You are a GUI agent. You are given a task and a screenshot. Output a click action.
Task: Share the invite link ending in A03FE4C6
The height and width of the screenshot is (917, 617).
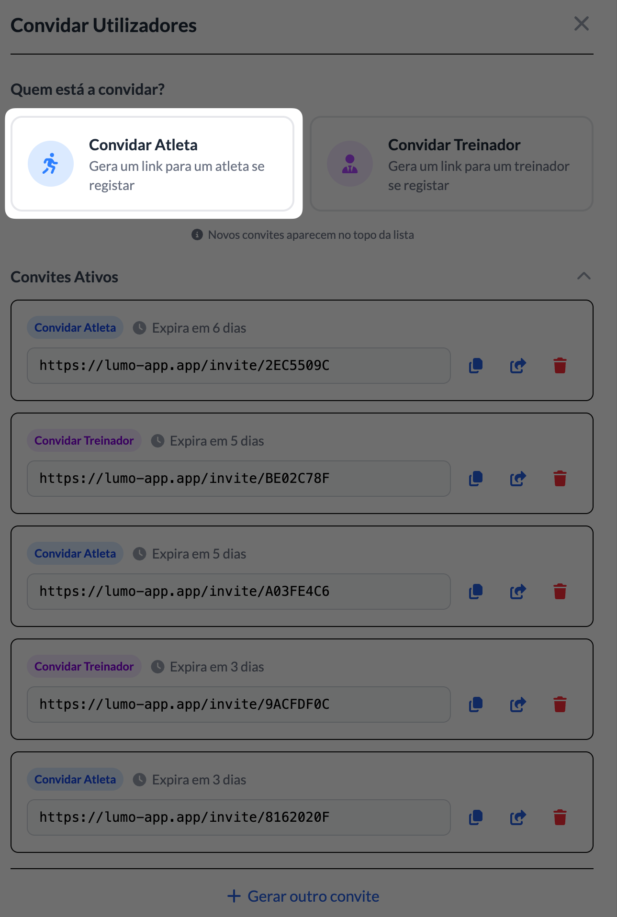pyautogui.click(x=518, y=592)
